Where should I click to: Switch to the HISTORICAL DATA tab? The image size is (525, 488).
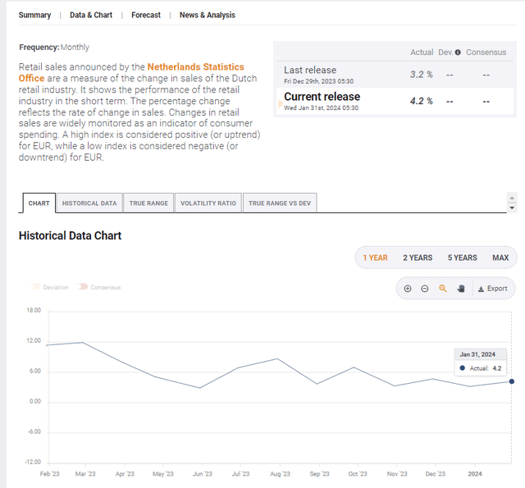[x=89, y=203]
